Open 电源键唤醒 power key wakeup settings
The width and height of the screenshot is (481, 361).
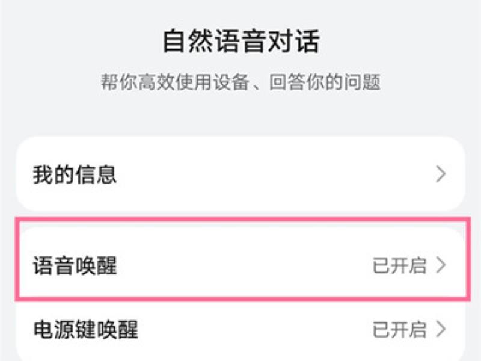(240, 329)
